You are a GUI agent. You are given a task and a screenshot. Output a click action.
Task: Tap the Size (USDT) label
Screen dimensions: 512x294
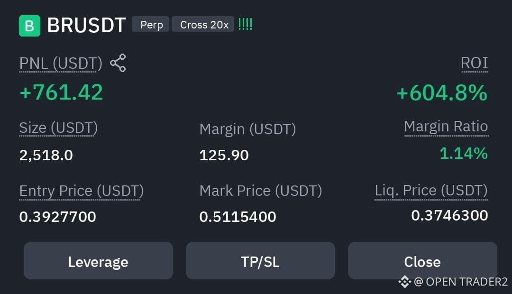pos(58,128)
